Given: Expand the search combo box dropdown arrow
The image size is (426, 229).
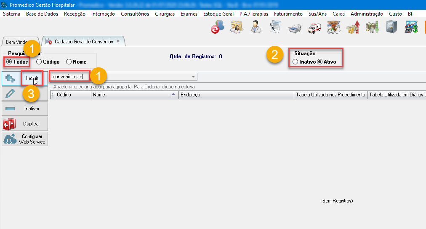Looking at the screenshot, I should coord(193,77).
